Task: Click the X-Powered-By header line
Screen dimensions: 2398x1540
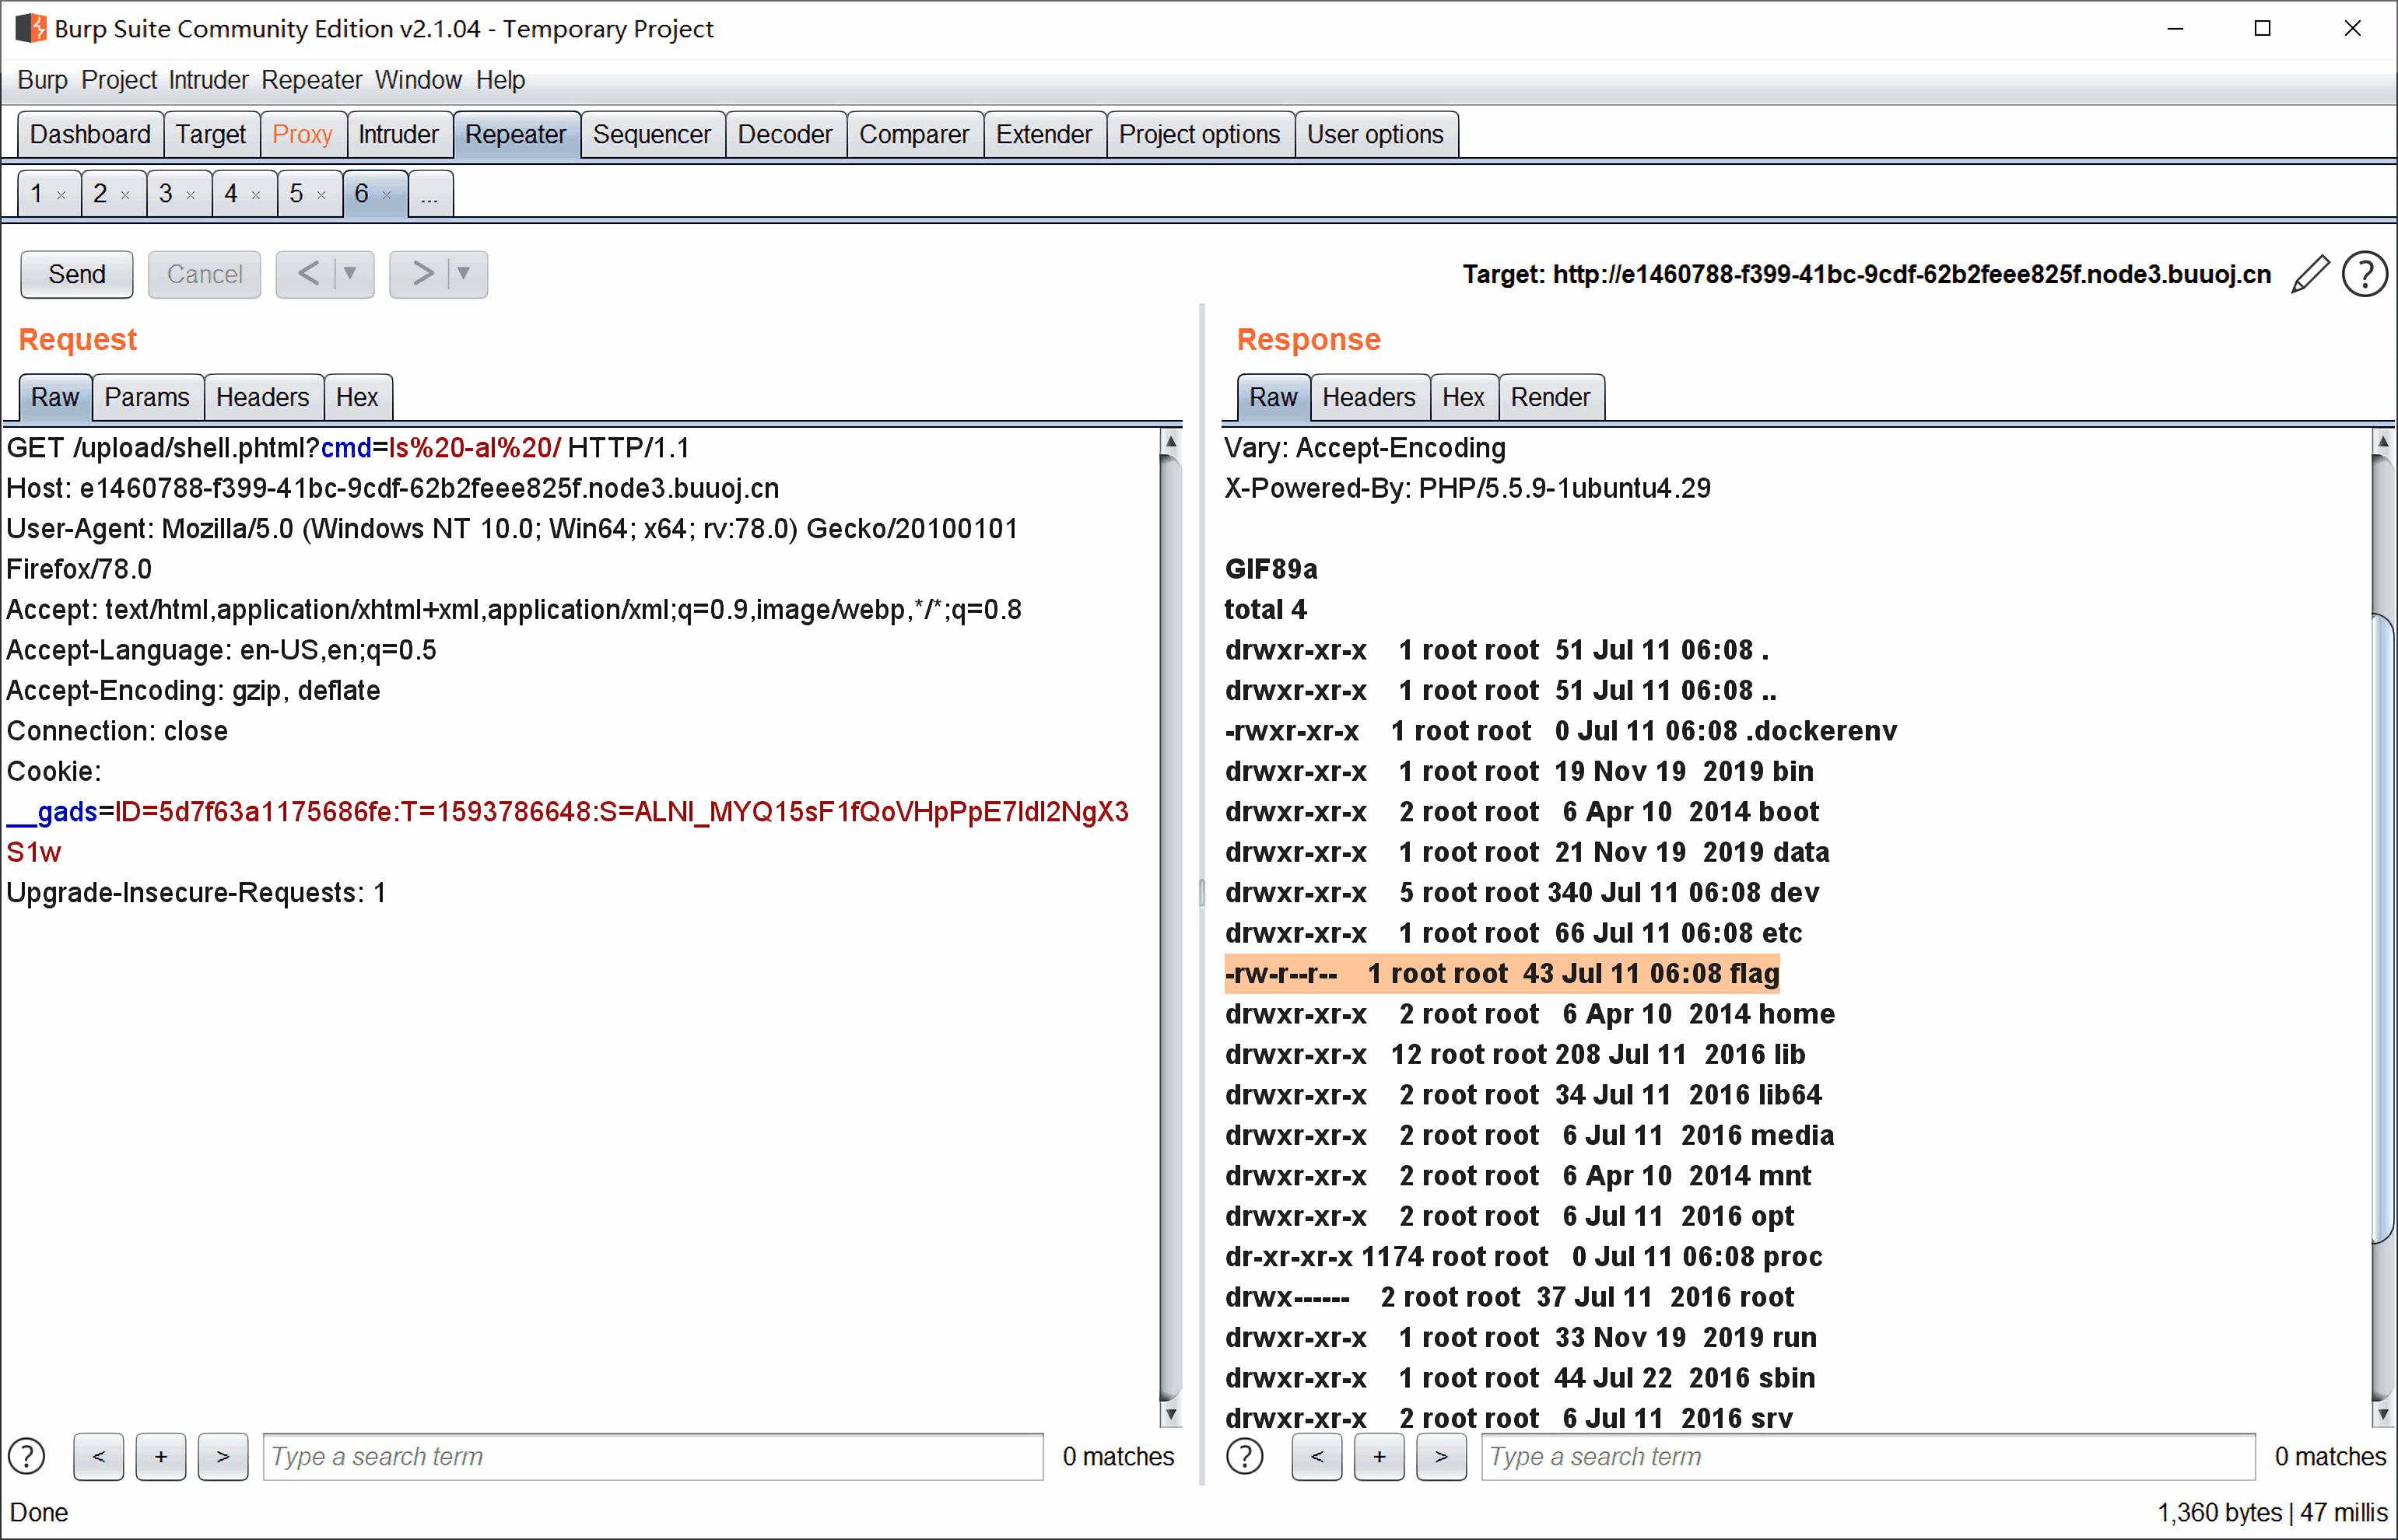Action: click(1467, 488)
